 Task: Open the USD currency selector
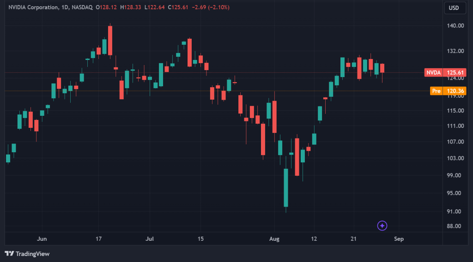click(x=454, y=8)
